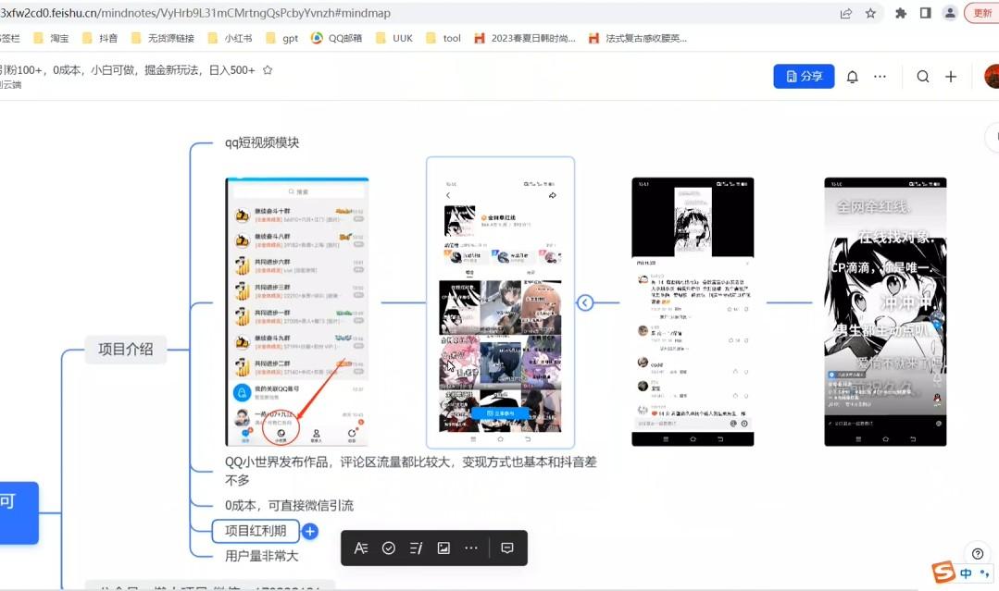Toggle the task checkmark icon in floating toolbar

pos(389,548)
